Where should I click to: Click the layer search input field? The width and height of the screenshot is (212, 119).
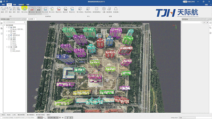(13, 22)
